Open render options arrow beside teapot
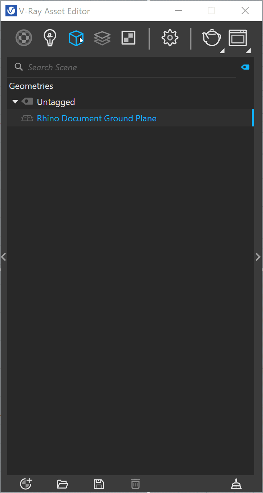Viewport: 263px width, 493px height. [222, 50]
